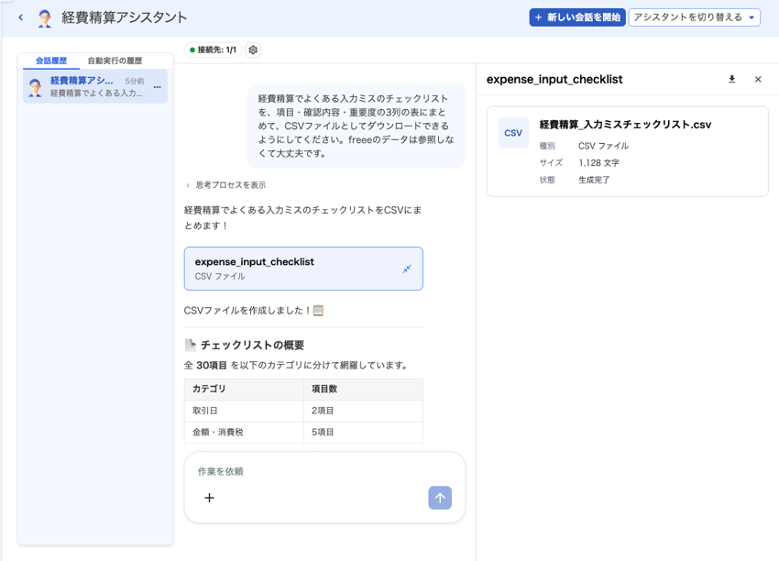Collapse preview via arrows icon on file card

(407, 269)
